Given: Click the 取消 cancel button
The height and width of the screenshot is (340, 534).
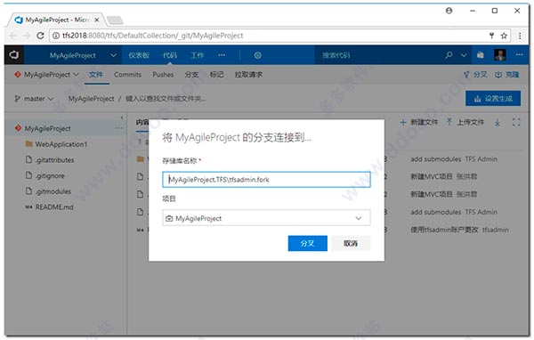Looking at the screenshot, I should click(351, 243).
